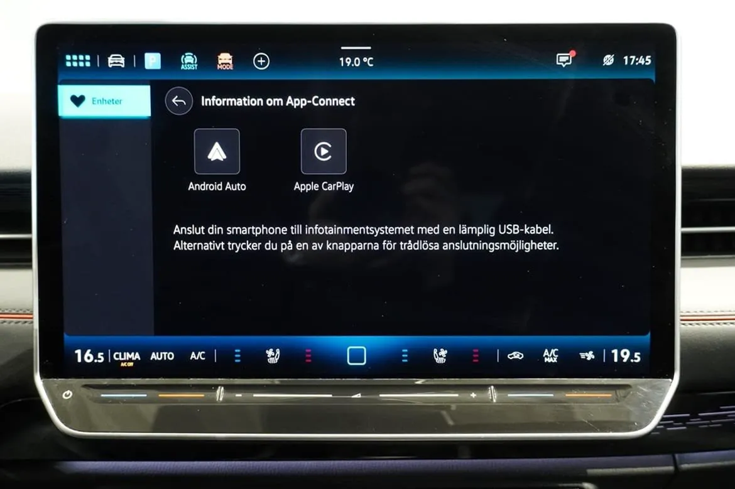Tap the Android Auto label

(x=217, y=186)
